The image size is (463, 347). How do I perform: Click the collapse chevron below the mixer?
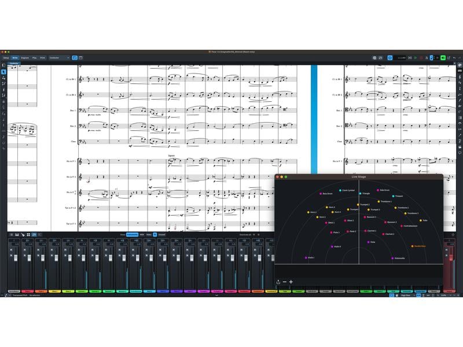coord(216,295)
